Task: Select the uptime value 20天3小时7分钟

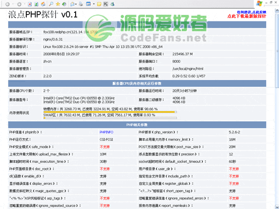Action: (185, 91)
